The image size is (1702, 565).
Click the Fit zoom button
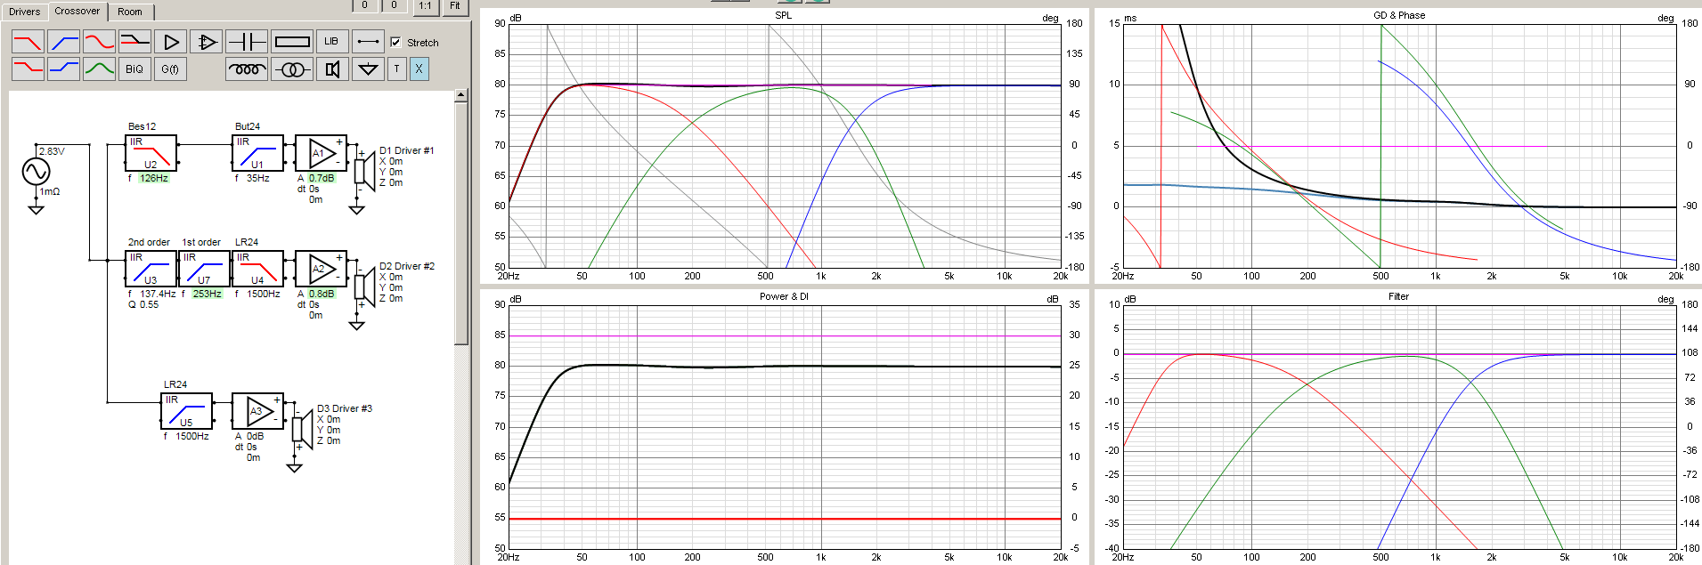(455, 6)
